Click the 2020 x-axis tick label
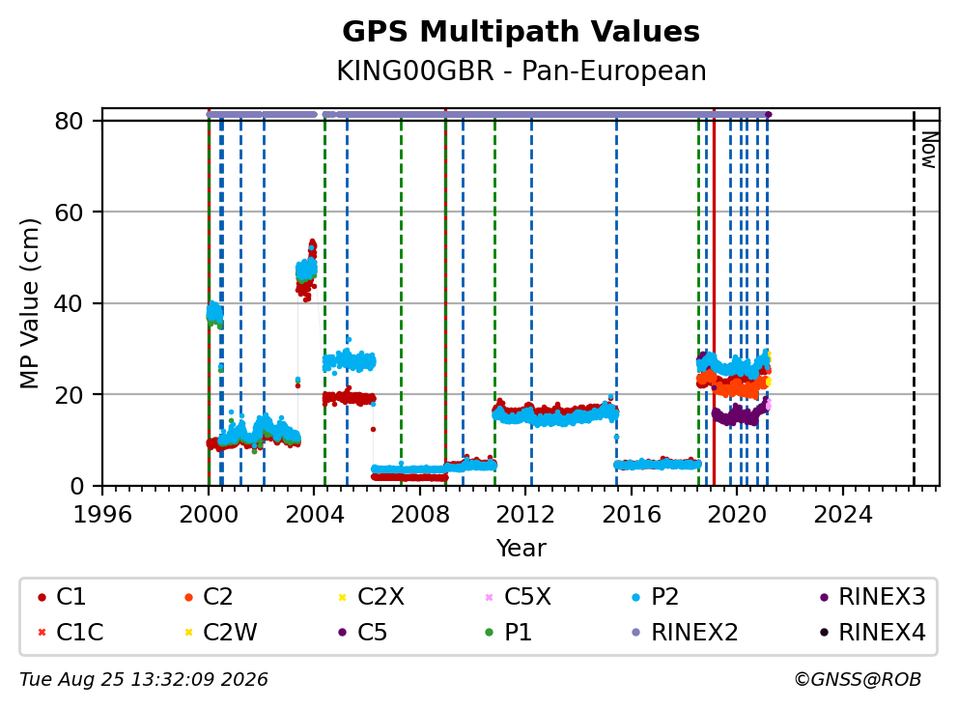 pos(737,515)
